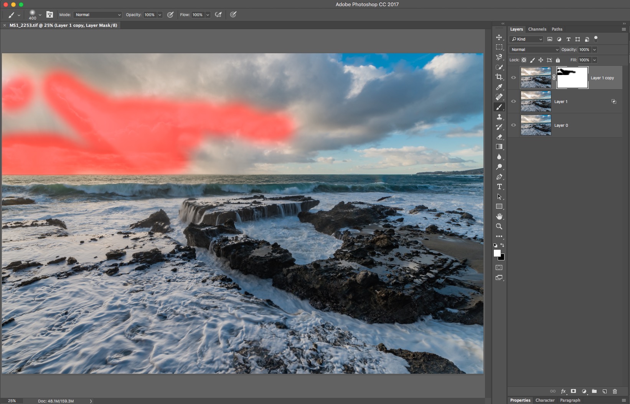Hide the Layer 1 copy layer
Screen dimensions: 630x404
coord(513,77)
